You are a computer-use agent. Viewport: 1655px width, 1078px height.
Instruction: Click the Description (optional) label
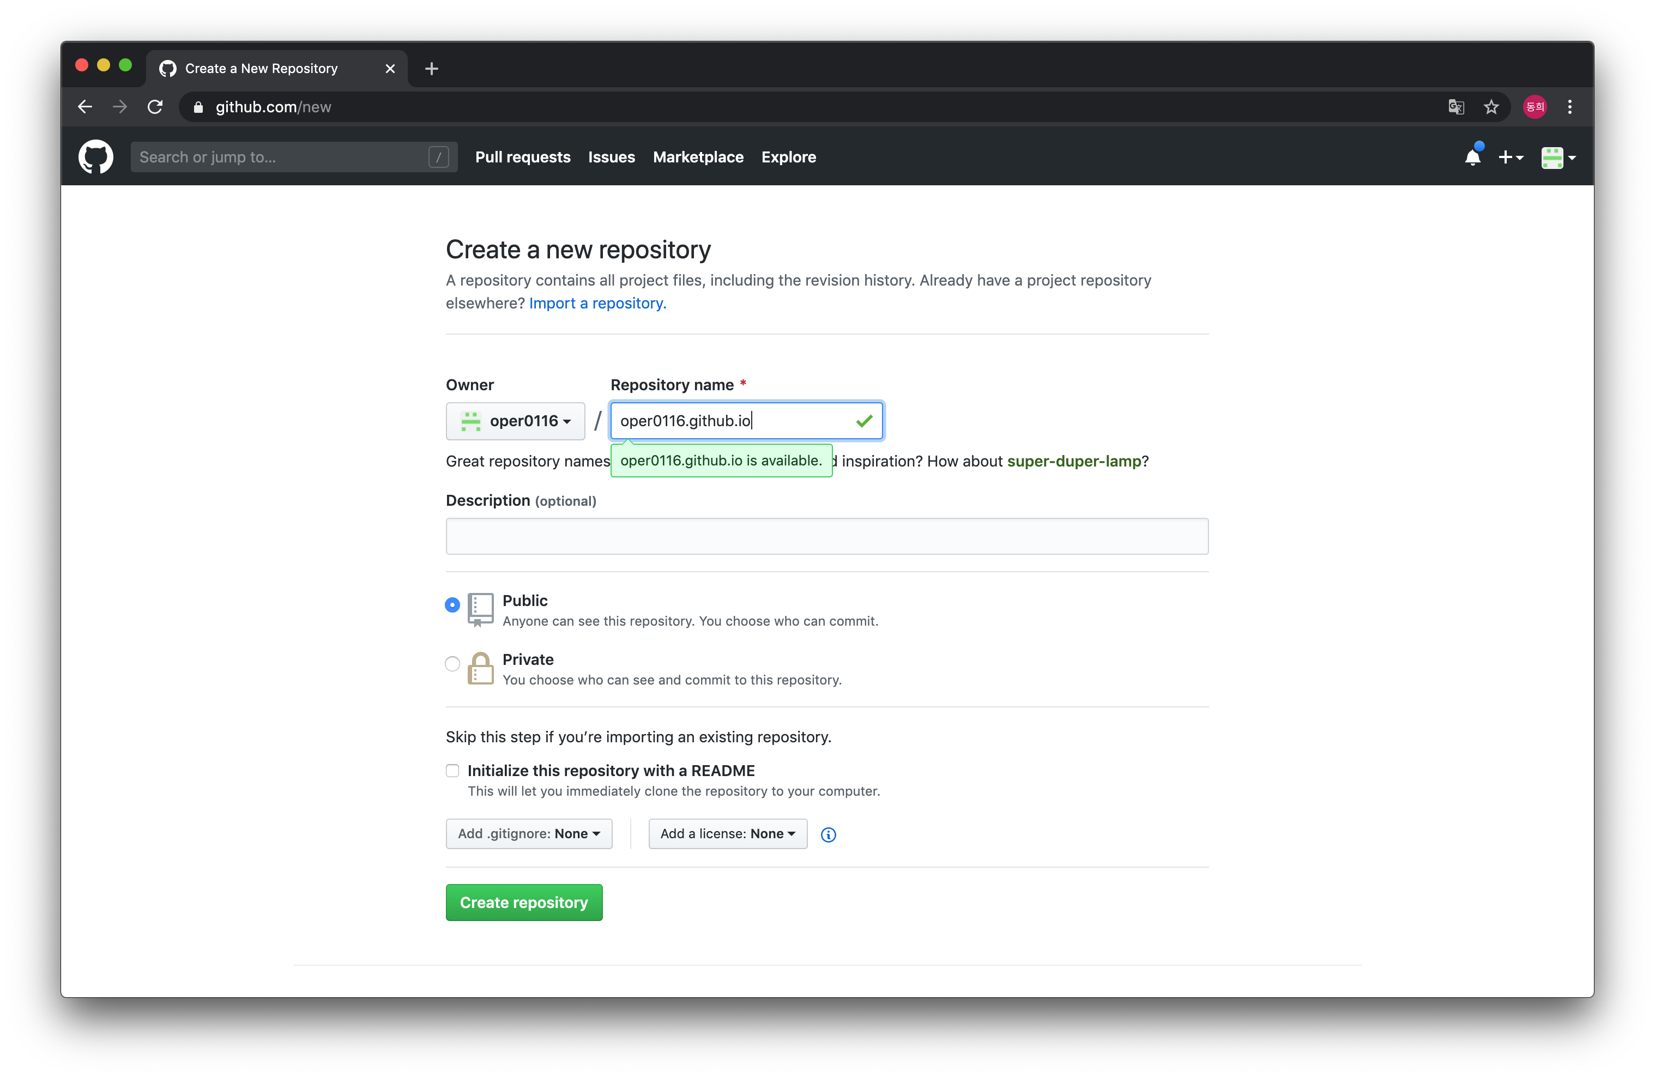[521, 501]
